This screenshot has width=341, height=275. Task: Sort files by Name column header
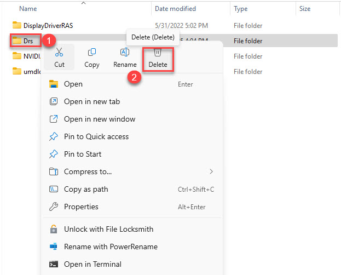(x=28, y=9)
